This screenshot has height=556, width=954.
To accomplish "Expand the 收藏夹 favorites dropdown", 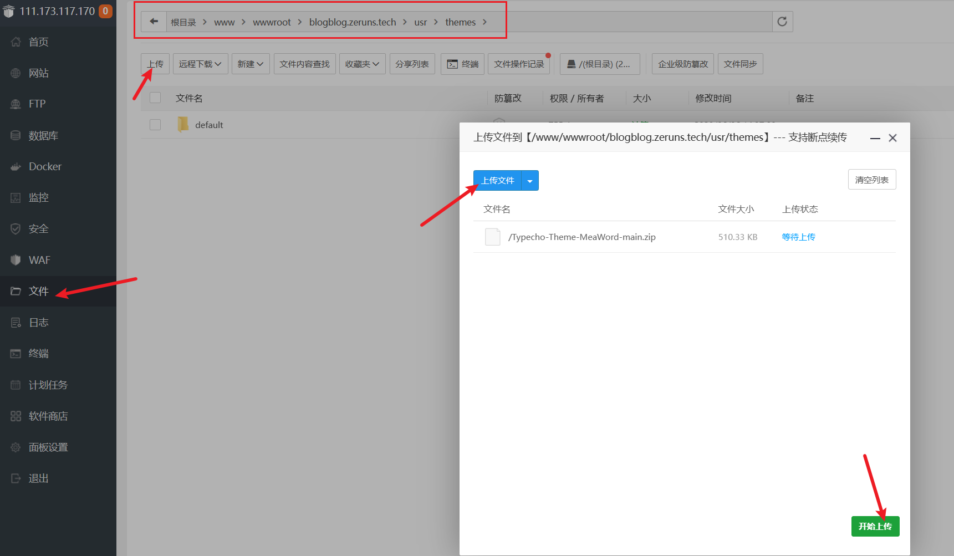I will (362, 64).
